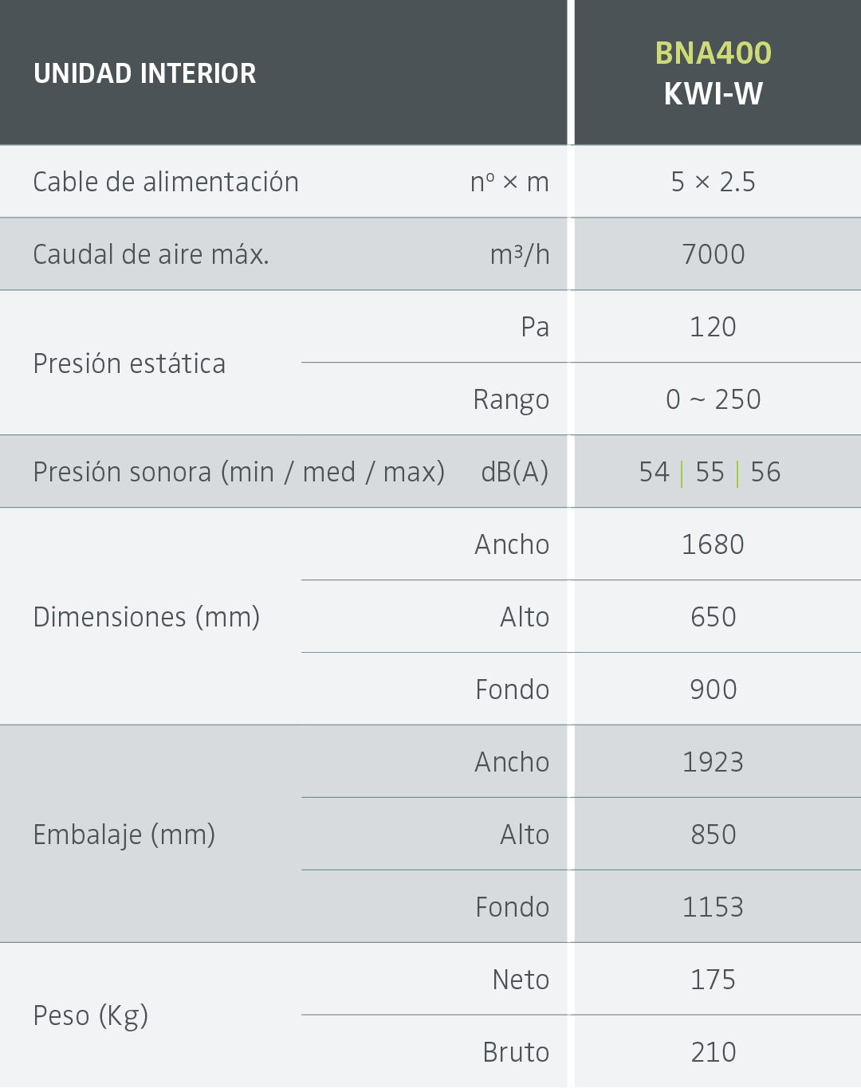Select the Embalaje (mm) label
The height and width of the screenshot is (1088, 861).
(x=124, y=835)
